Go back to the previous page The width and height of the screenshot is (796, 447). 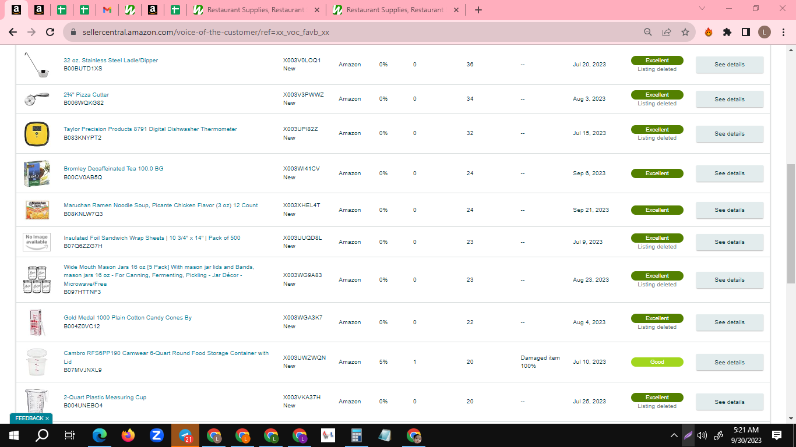[13, 33]
